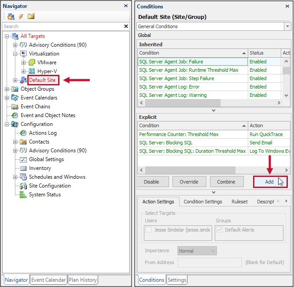This screenshot has height=287, width=294.
Task: Click the Object Groups folder icon
Action: pos(15,89)
